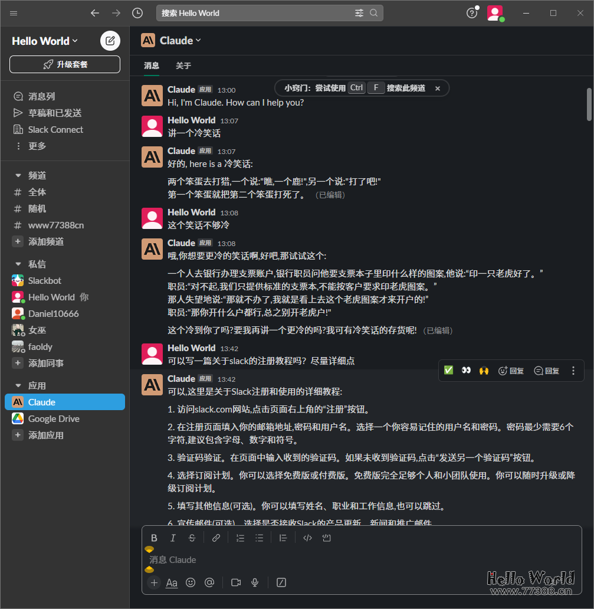Open the hamburger menu at top left

tap(13, 12)
